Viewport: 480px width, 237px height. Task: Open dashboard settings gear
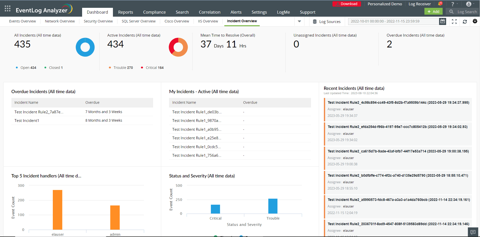pos(475,21)
